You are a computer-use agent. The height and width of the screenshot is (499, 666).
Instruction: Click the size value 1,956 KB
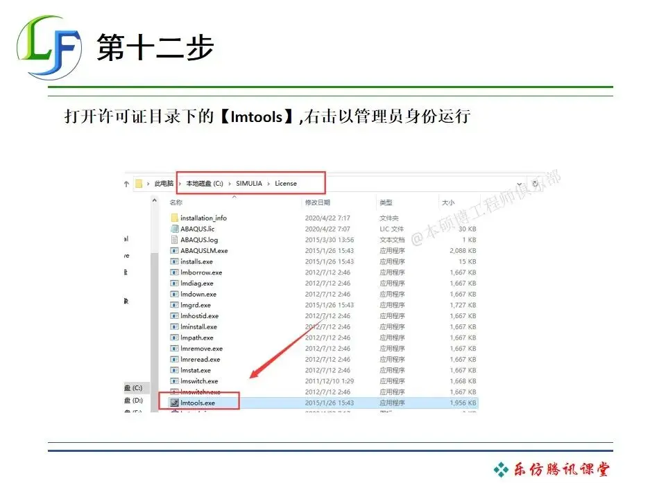pyautogui.click(x=463, y=403)
